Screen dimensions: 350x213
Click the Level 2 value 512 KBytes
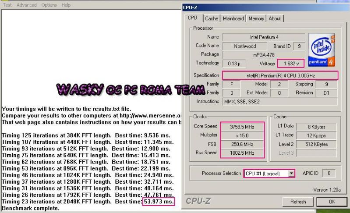tap(316, 144)
